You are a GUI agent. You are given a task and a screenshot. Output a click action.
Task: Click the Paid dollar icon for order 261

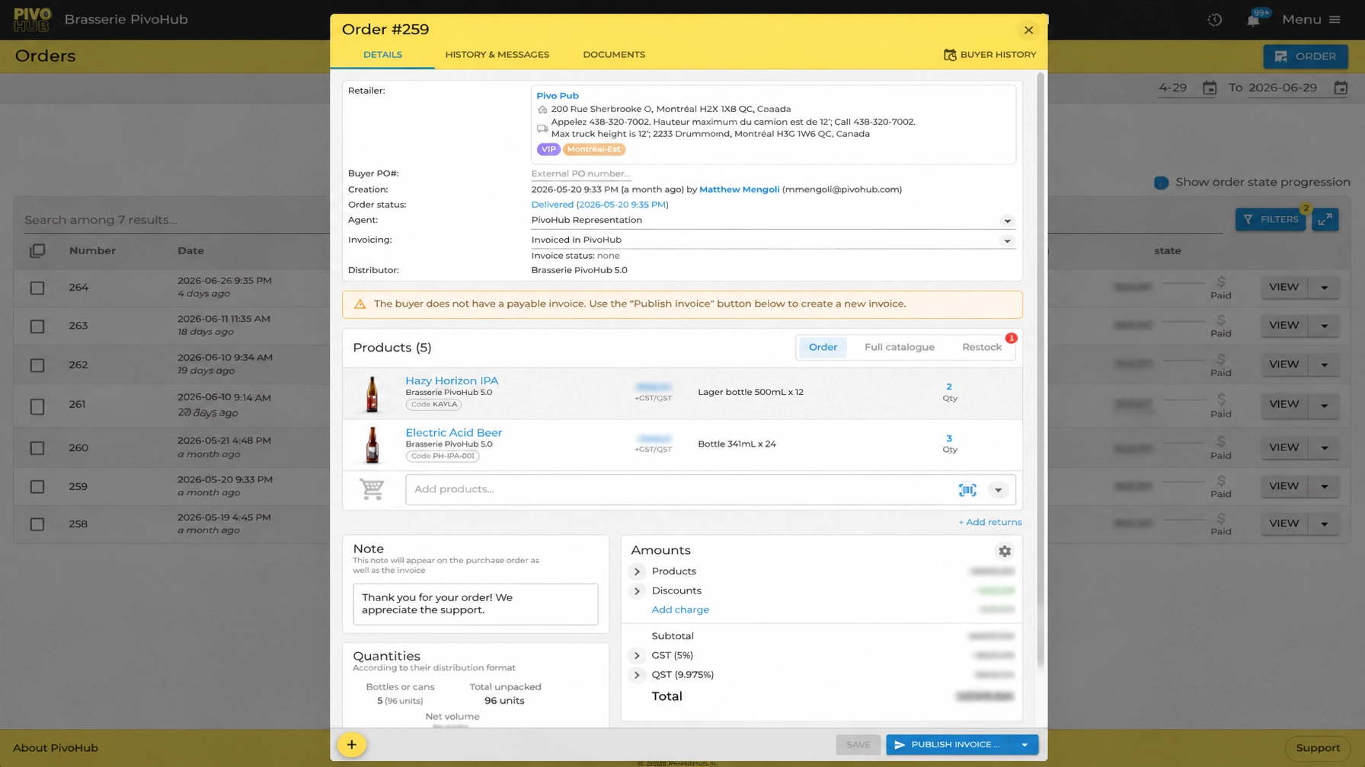tap(1221, 399)
